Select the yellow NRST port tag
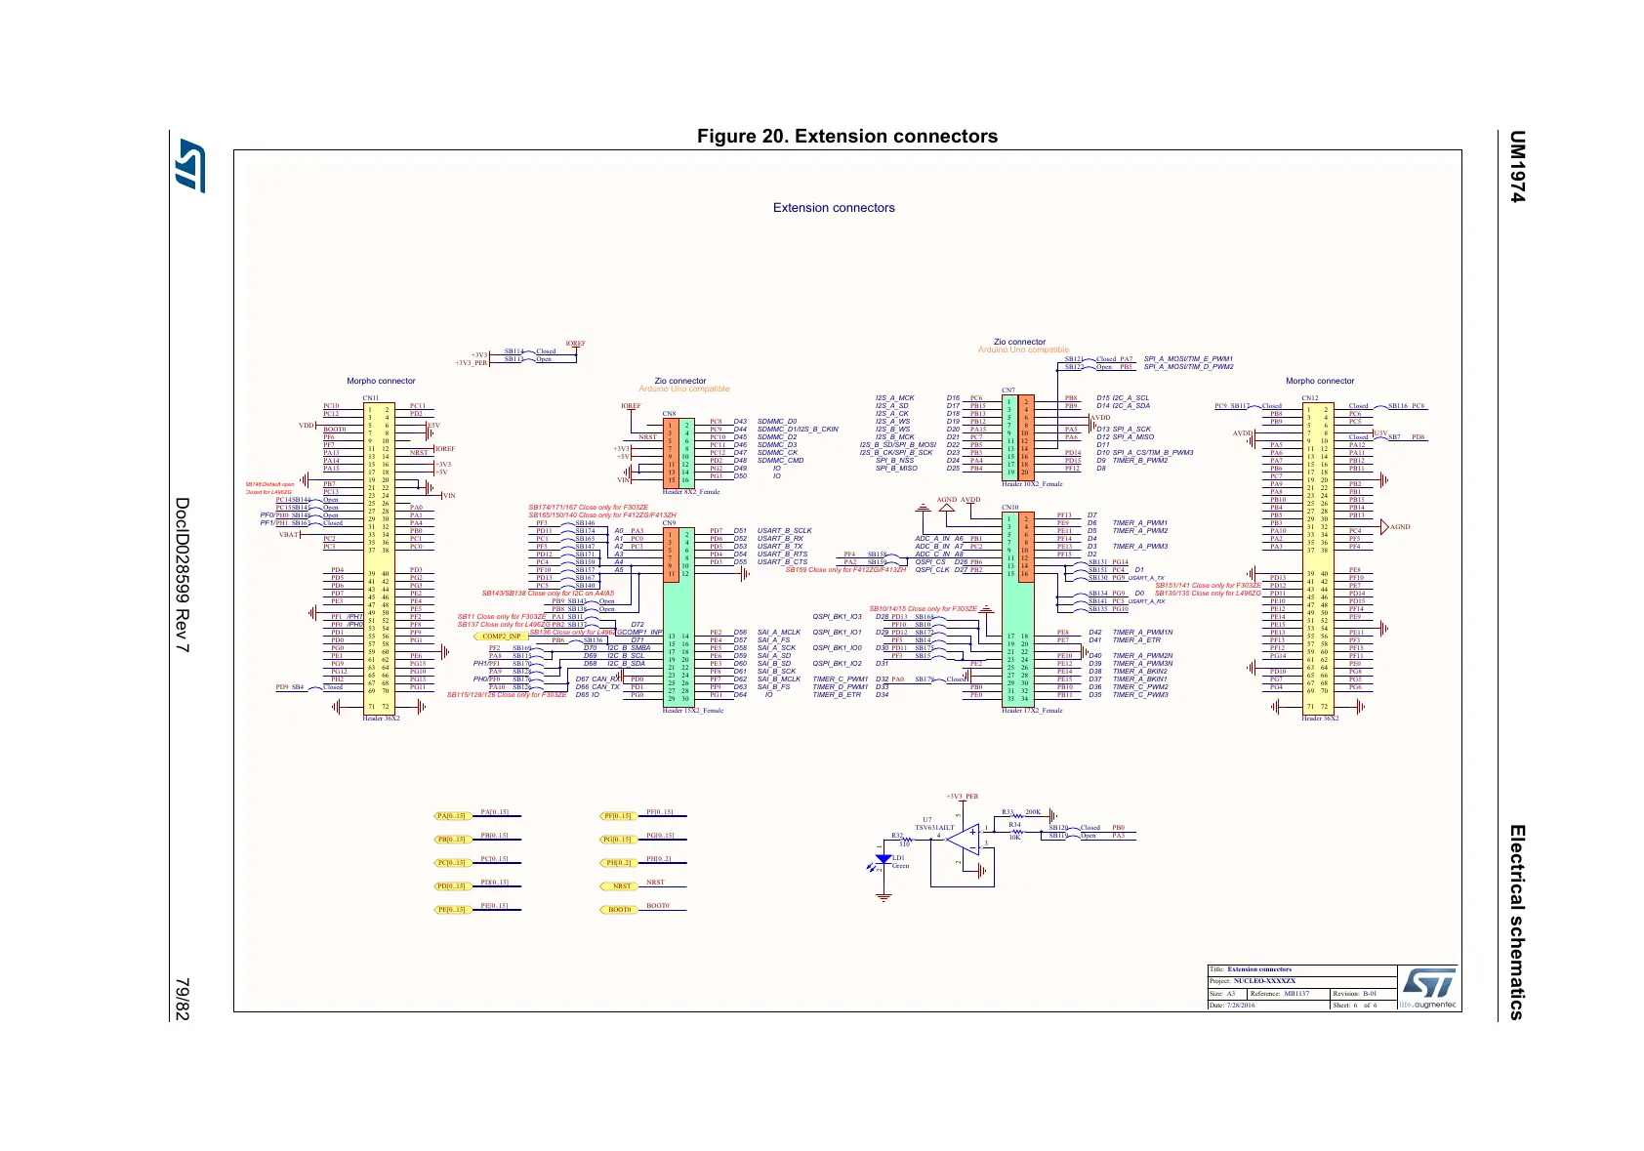1644x1151 pixels. (x=618, y=886)
